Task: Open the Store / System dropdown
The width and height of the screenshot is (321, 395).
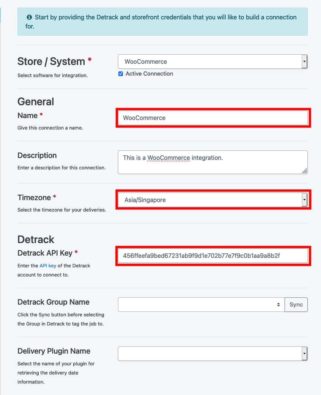Action: point(212,62)
